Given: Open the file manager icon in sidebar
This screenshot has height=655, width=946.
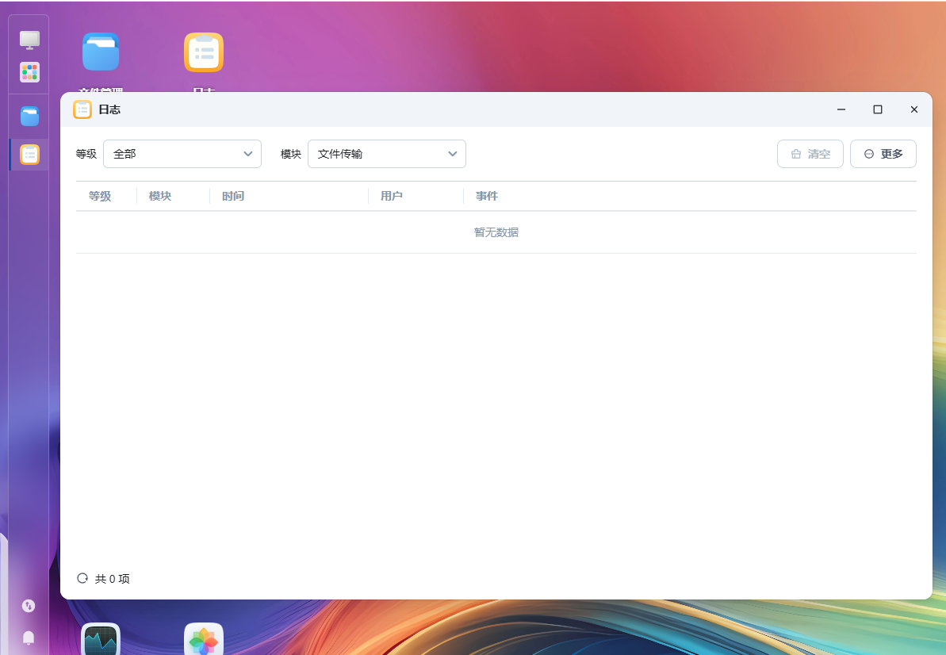Looking at the screenshot, I should (x=29, y=116).
